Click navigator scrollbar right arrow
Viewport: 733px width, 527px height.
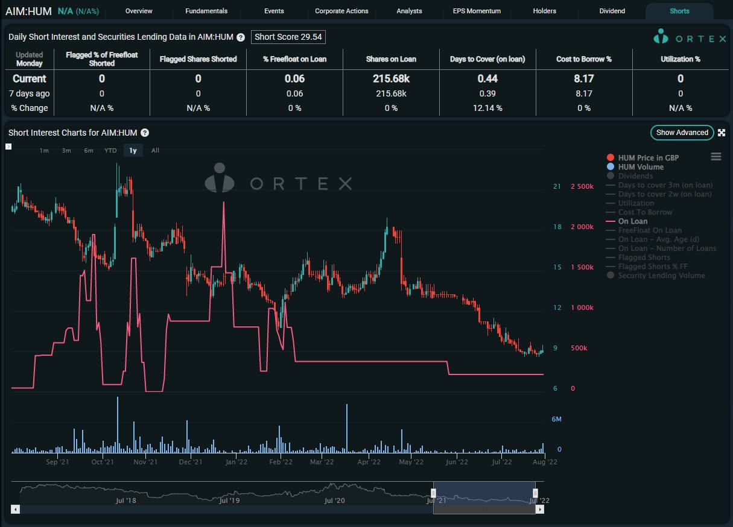[540, 510]
